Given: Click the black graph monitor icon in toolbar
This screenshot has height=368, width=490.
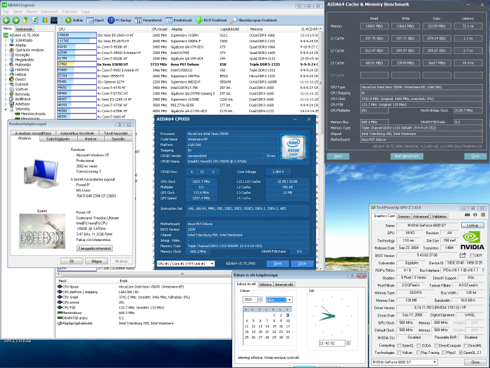Looking at the screenshot, I should tap(54, 20).
